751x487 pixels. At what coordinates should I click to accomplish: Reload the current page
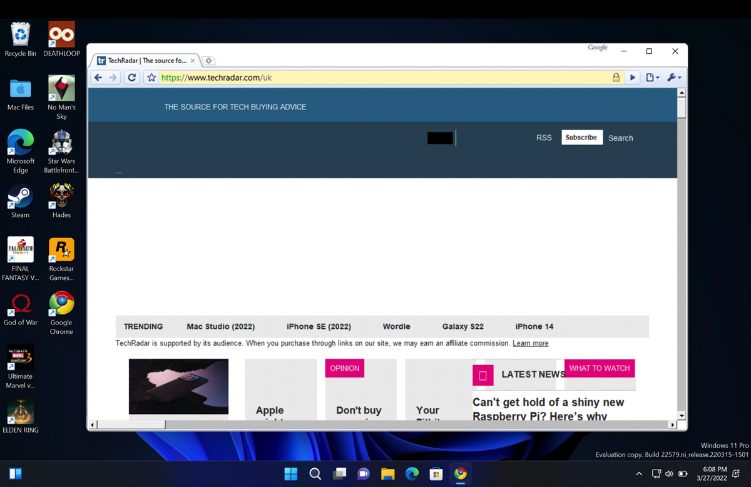[131, 77]
